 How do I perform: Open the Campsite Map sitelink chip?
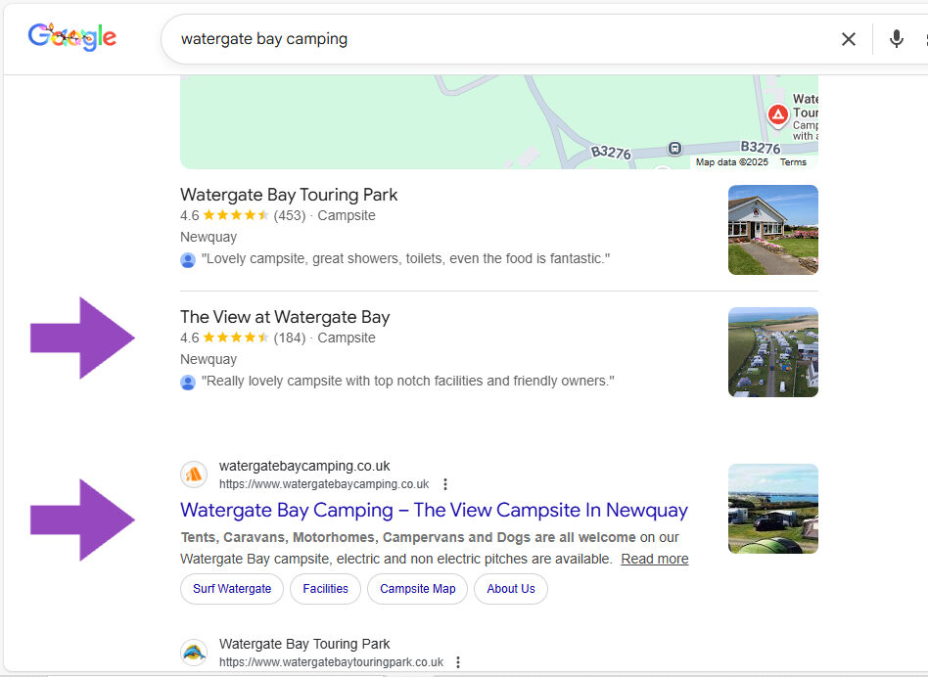click(x=417, y=589)
